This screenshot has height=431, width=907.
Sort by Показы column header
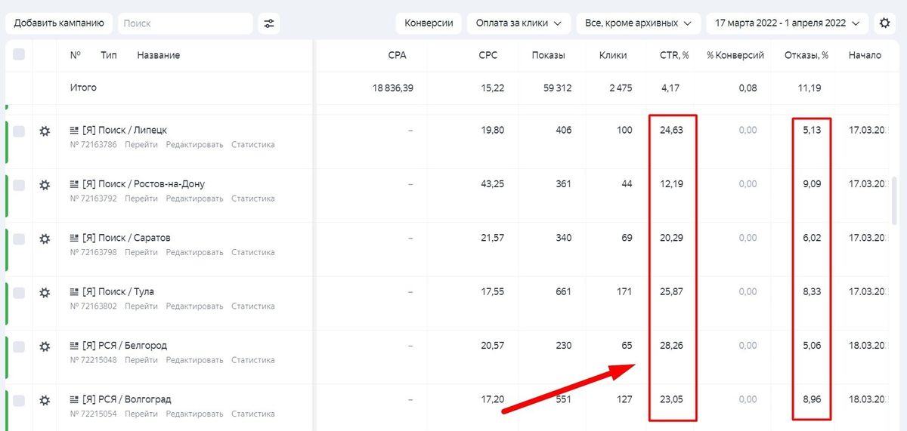click(x=548, y=55)
